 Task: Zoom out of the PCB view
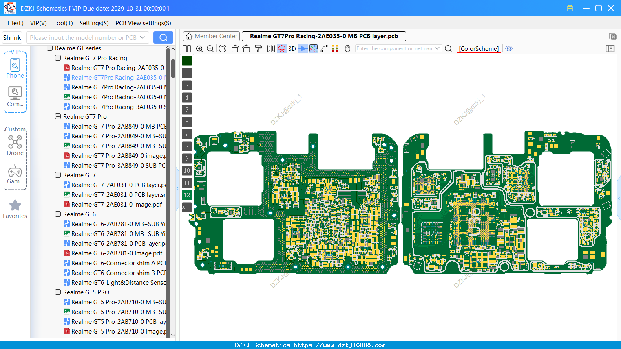(x=210, y=48)
